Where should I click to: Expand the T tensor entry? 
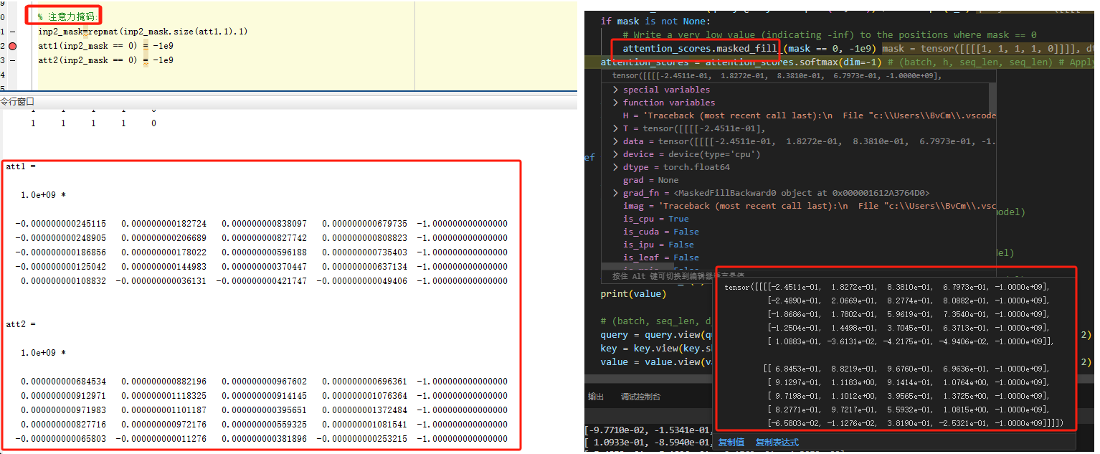pos(615,128)
